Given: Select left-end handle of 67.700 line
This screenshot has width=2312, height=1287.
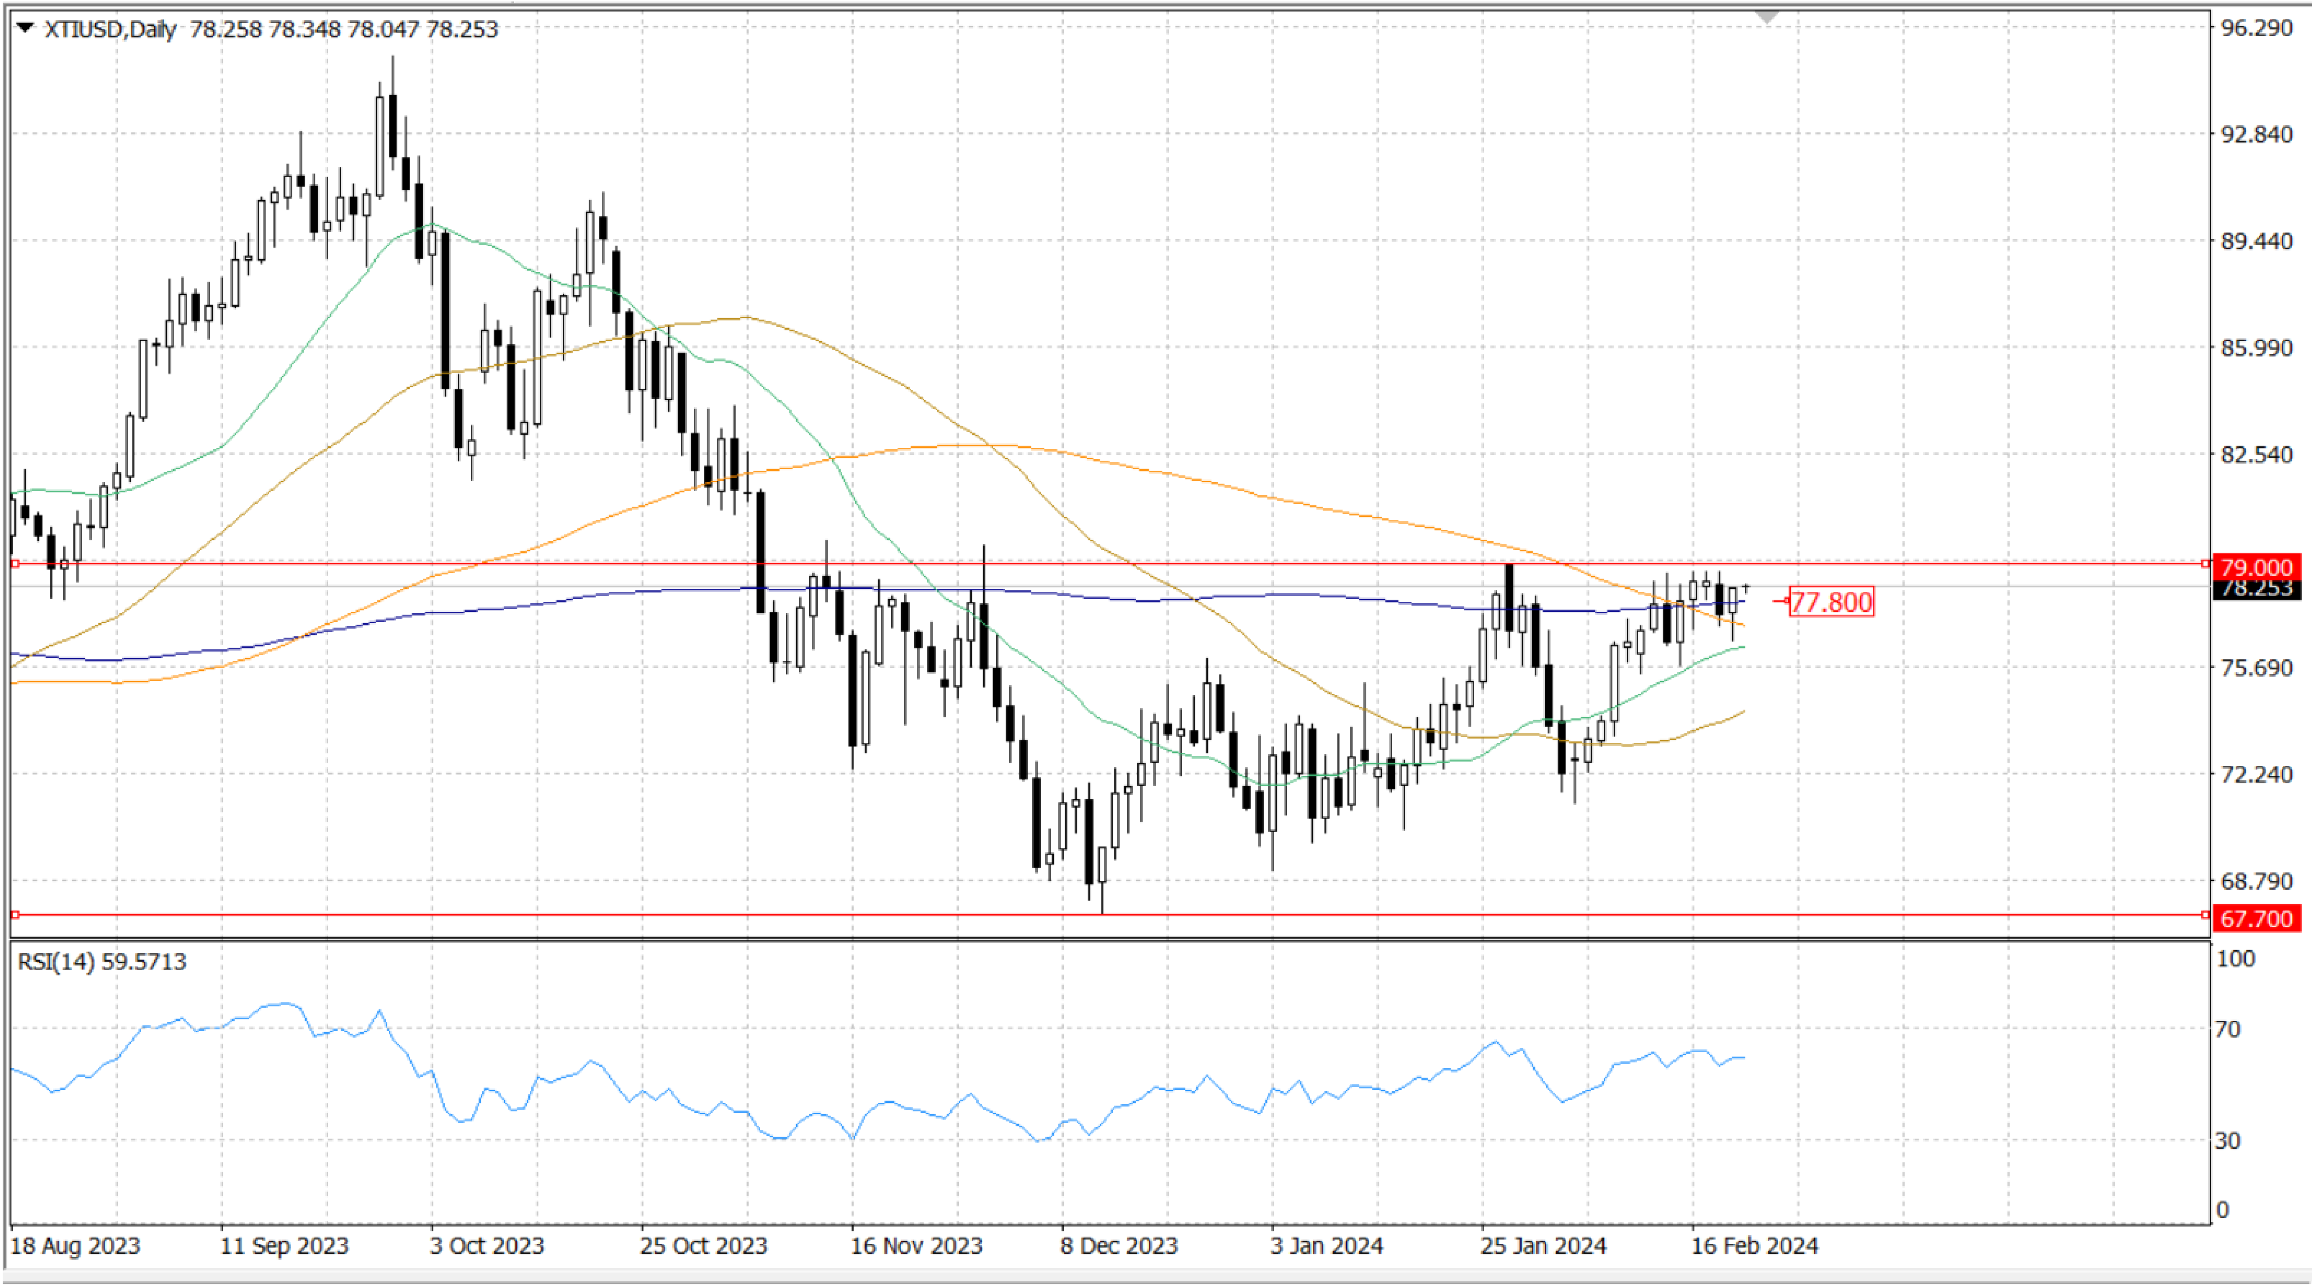Looking at the screenshot, I should click(15, 914).
